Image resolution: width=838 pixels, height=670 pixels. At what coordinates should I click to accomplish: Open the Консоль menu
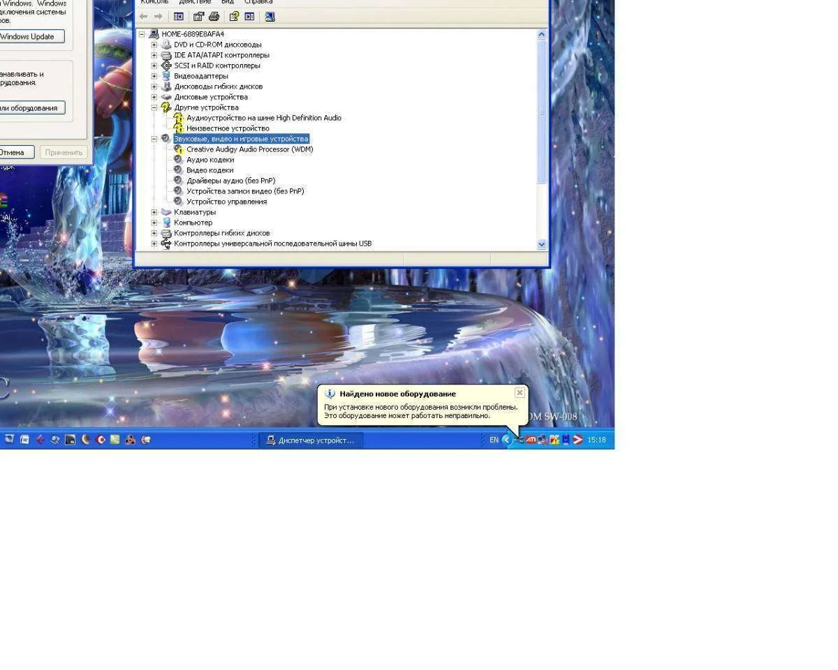(x=154, y=2)
